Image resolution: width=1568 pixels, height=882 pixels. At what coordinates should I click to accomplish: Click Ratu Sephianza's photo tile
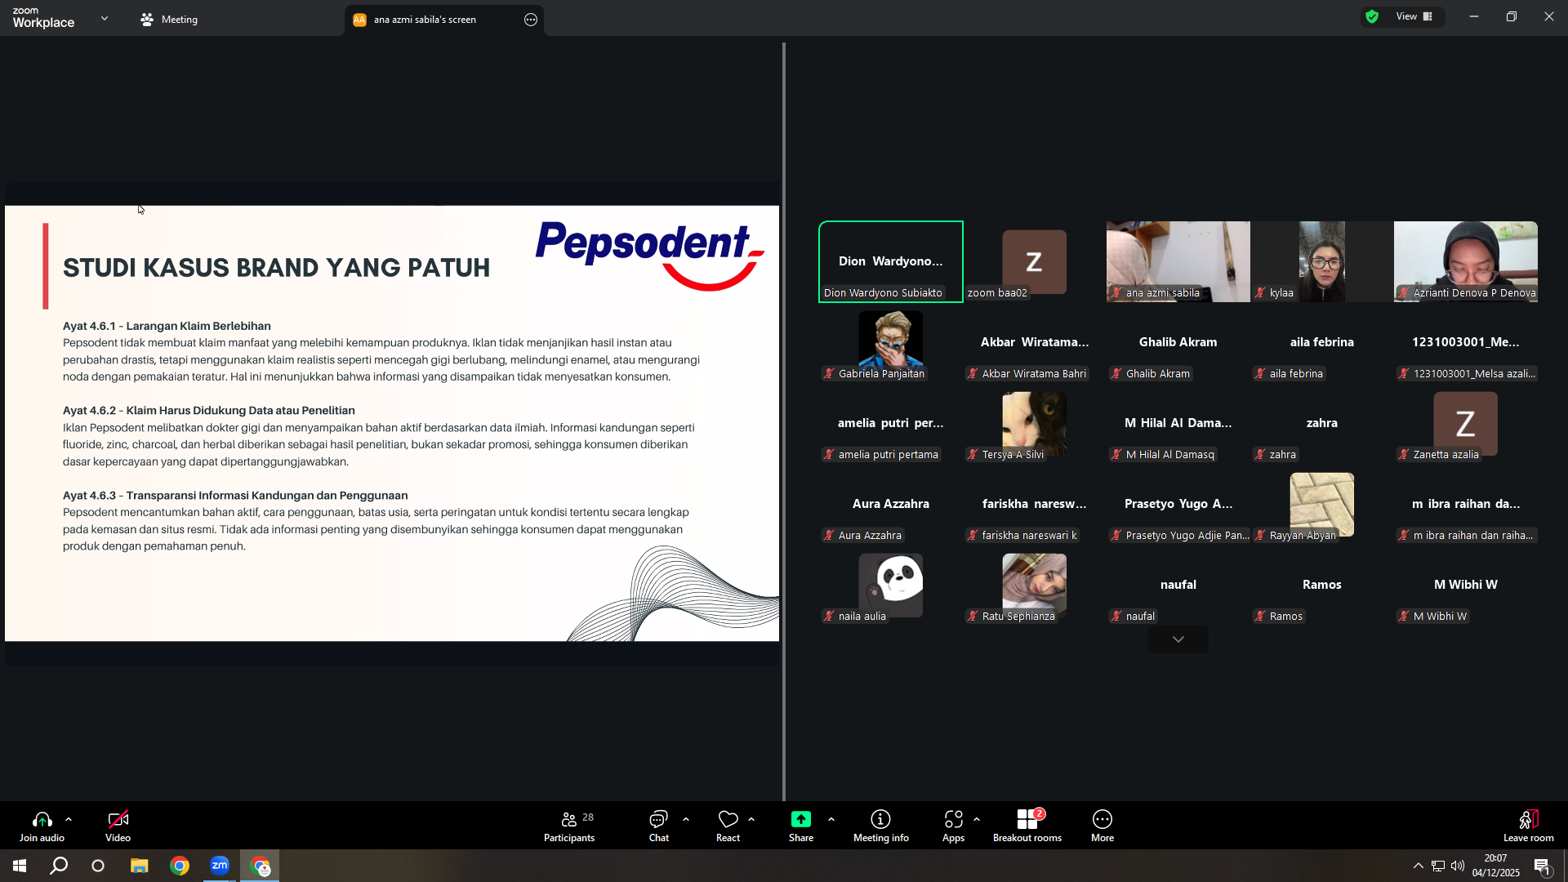click(1034, 585)
